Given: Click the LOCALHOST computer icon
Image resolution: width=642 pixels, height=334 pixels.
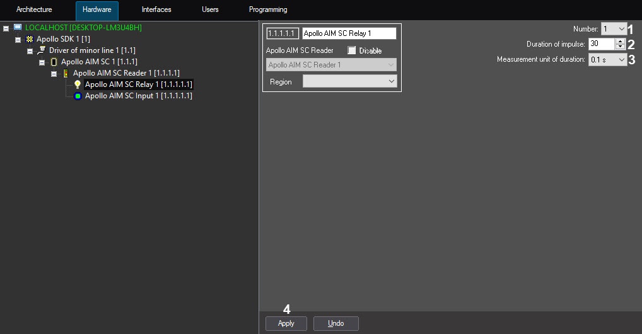Looking at the screenshot, I should click(18, 28).
